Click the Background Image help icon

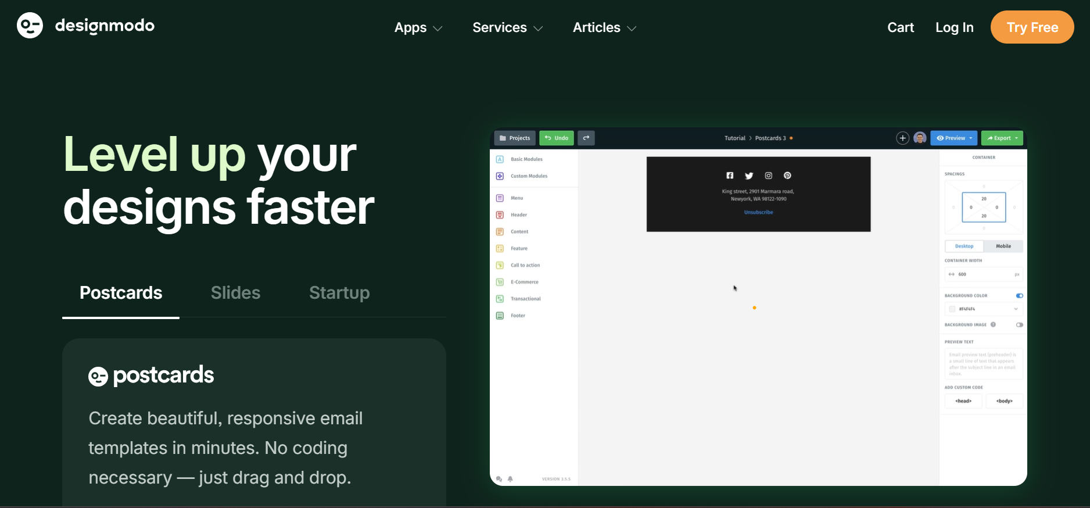(993, 325)
